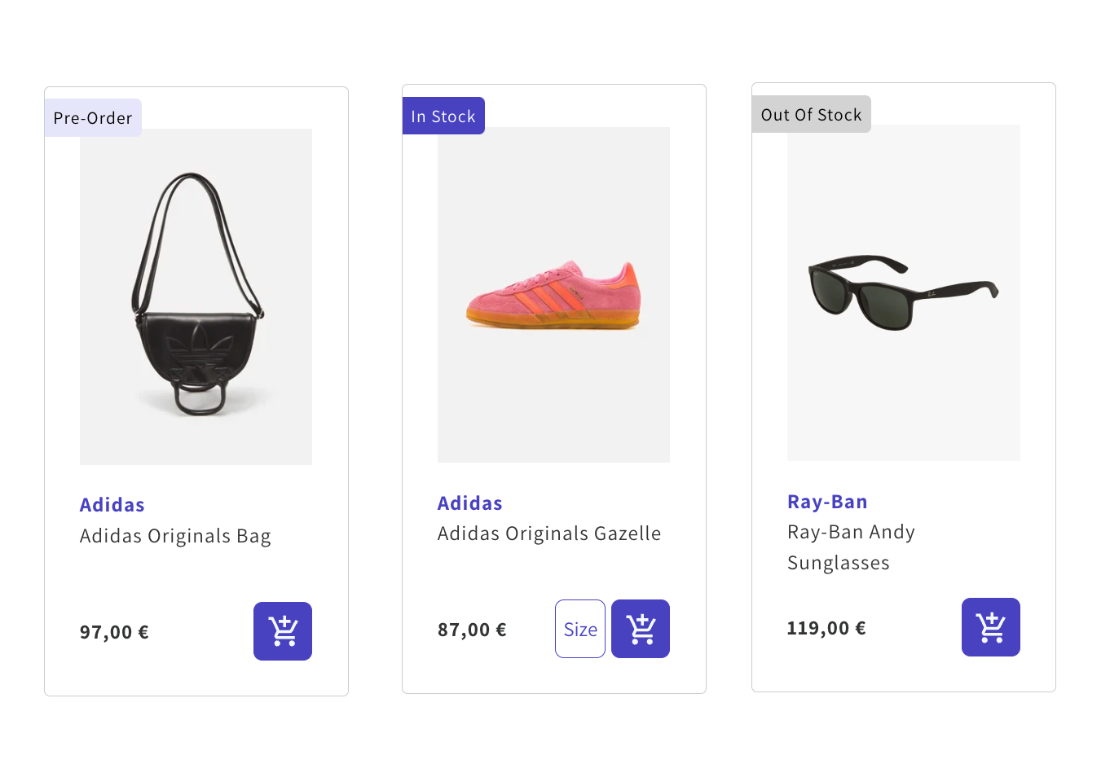1110x764 pixels.
Task: Open the Ray-Ban sunglasses image
Action: (x=903, y=292)
